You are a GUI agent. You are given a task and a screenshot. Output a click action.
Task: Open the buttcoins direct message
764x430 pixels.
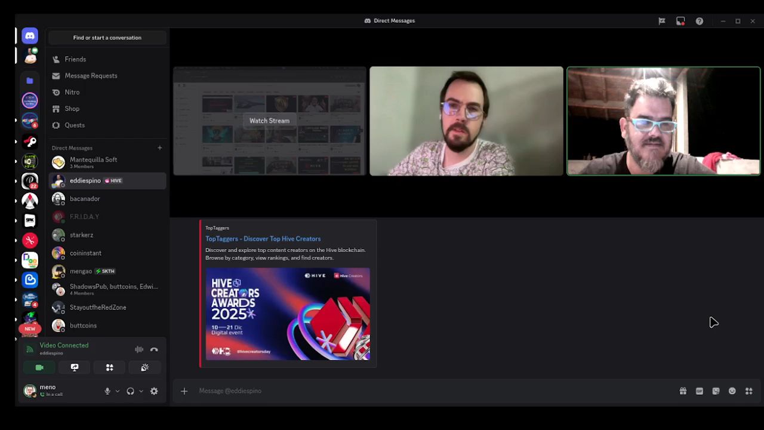(107, 325)
